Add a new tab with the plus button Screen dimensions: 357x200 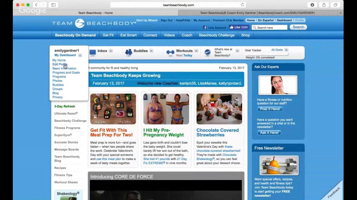tap(341, 13)
